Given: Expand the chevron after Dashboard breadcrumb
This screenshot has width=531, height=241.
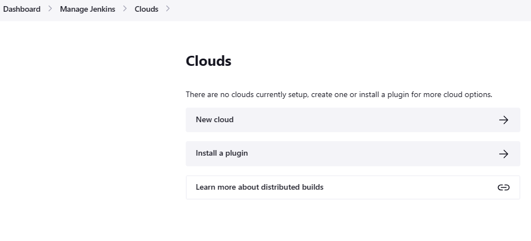Looking at the screenshot, I should click(x=50, y=9).
